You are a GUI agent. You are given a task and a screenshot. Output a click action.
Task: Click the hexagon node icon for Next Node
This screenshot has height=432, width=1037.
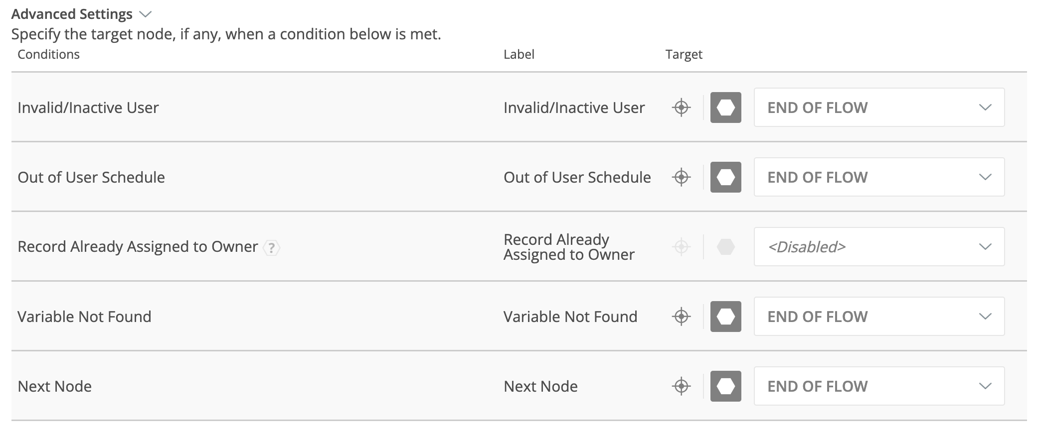pyautogui.click(x=725, y=386)
